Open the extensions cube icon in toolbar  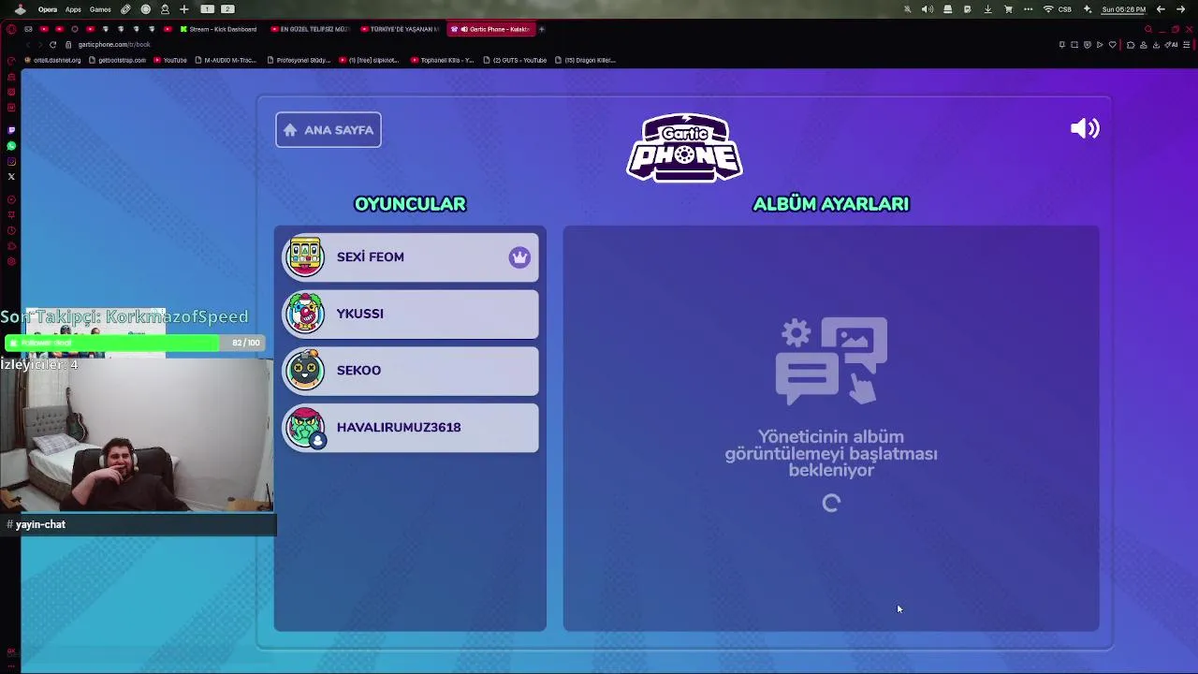(x=1131, y=45)
